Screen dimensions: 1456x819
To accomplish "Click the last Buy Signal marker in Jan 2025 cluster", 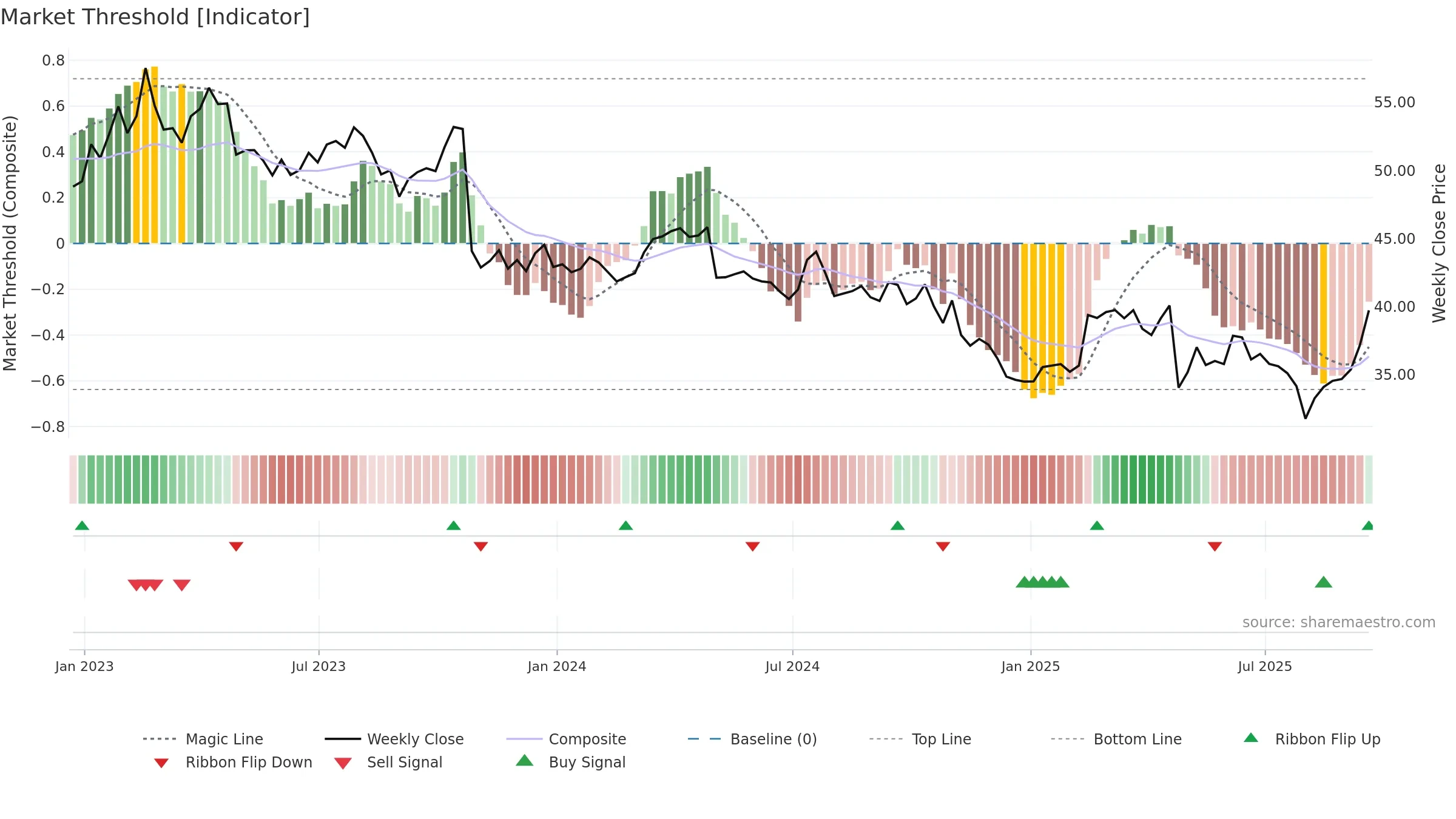I will coord(1060,582).
